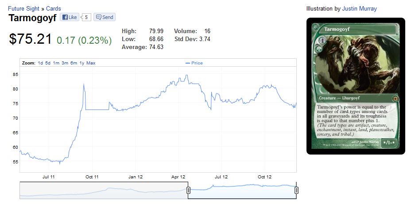Screen dimensions: 411x204
Task: Set chart zoom to 1d
Action: pyautogui.click(x=40, y=63)
